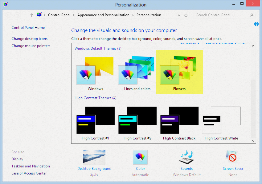262x184 pixels.
Task: Click the search magnifier icon
Action: point(251,15)
